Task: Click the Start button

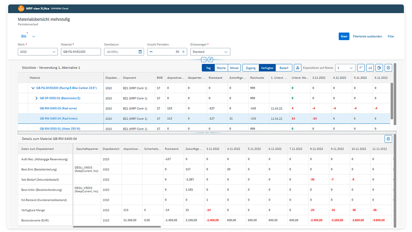Action: click(344, 36)
